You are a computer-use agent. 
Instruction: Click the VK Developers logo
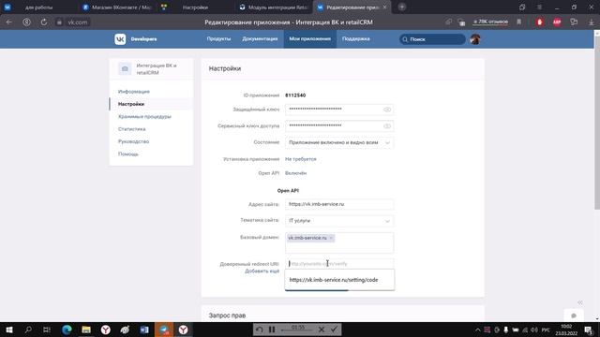coord(135,39)
